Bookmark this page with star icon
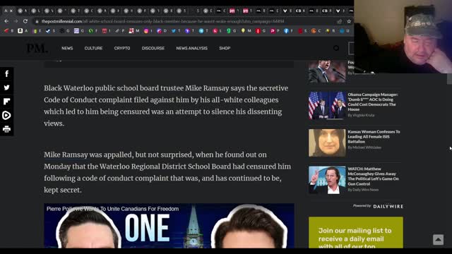The width and height of the screenshot is (452, 254). pos(349,21)
